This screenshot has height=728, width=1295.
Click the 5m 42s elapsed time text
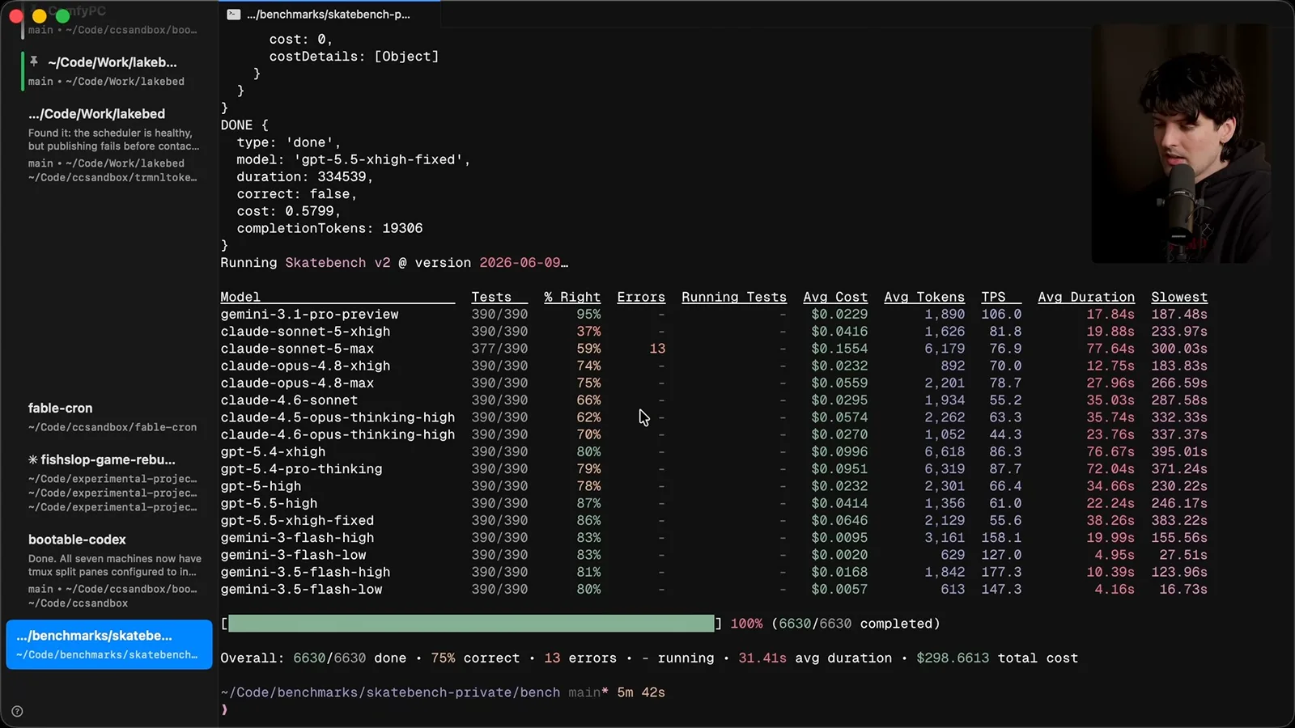tap(641, 692)
